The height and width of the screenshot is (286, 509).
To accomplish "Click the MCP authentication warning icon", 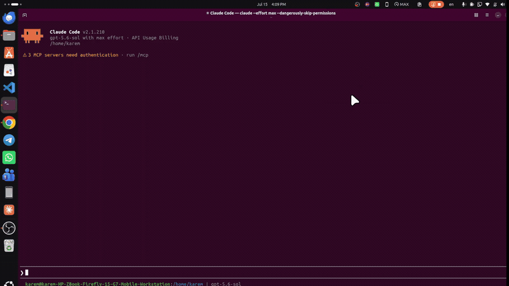I will coord(25,55).
